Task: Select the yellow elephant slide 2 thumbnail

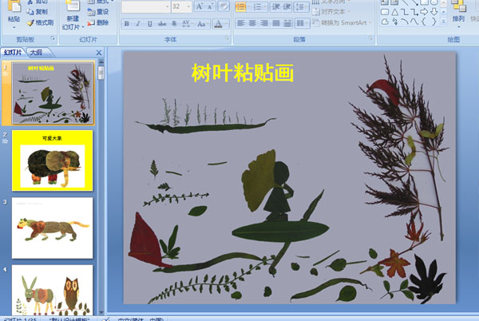Action: point(53,160)
